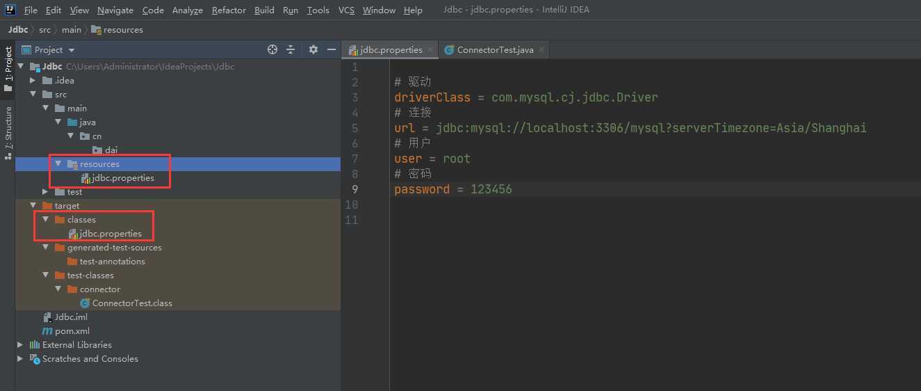Toggle the Z: Structure side tool tab
The height and width of the screenshot is (391, 921).
(x=8, y=133)
